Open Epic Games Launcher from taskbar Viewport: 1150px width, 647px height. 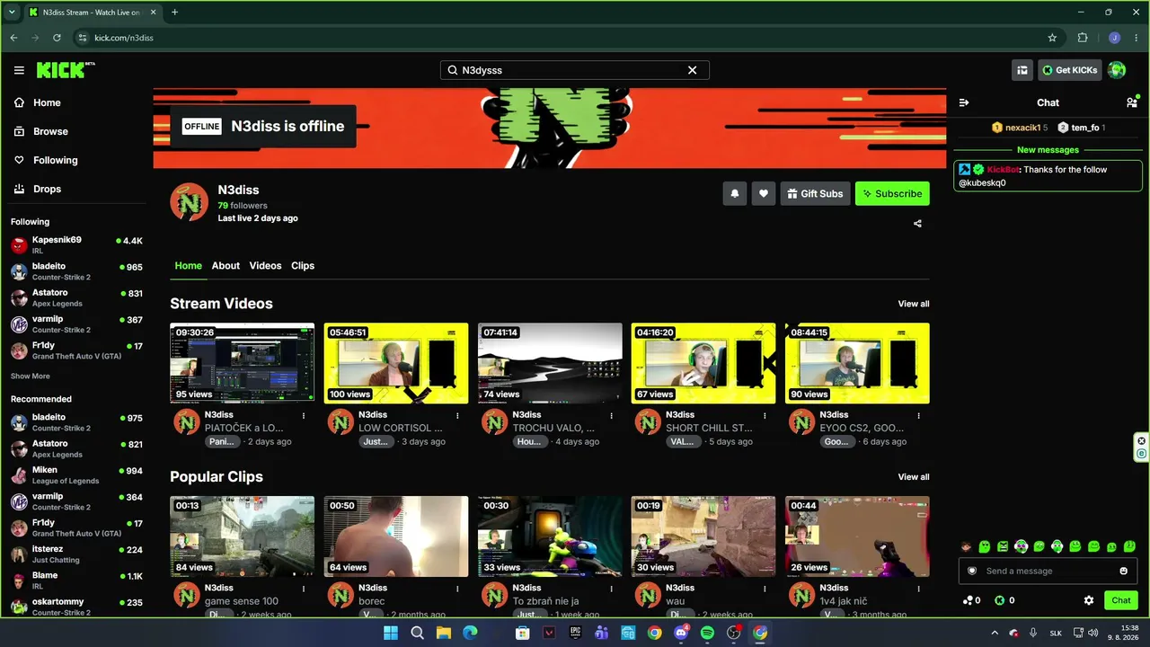[576, 633]
